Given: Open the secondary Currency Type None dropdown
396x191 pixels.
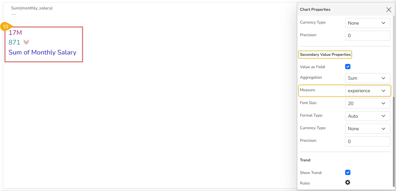Looking at the screenshot, I should (367, 129).
